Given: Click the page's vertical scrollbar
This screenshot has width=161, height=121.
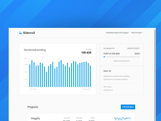Looking at the screenshot, I should [155, 77].
